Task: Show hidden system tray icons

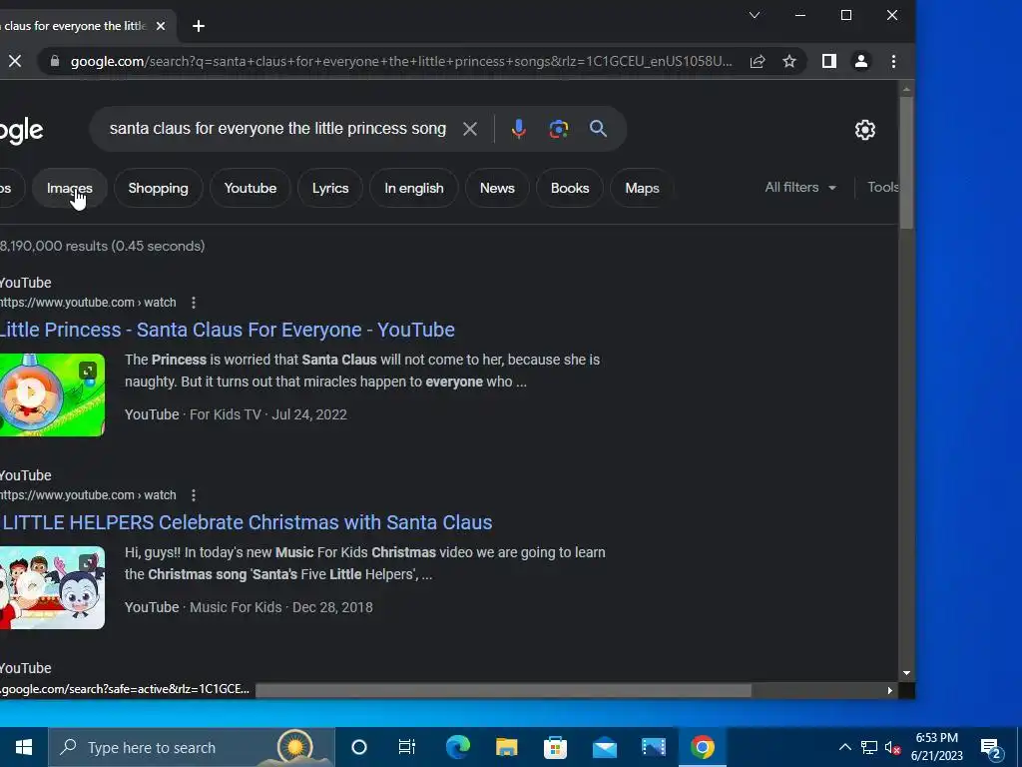Action: [844, 747]
